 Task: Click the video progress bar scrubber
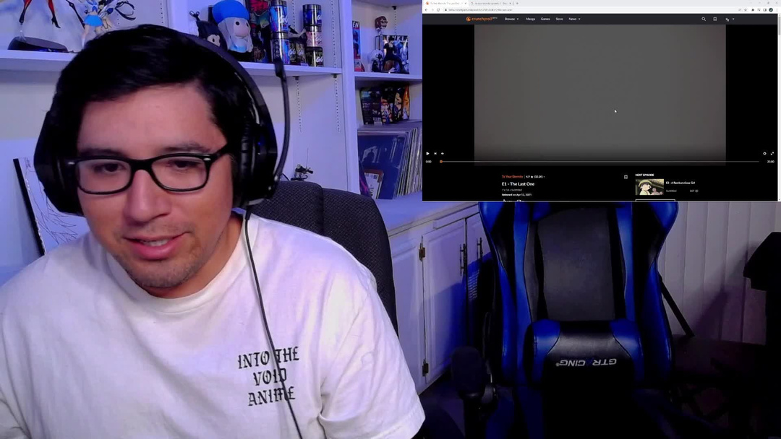point(441,162)
